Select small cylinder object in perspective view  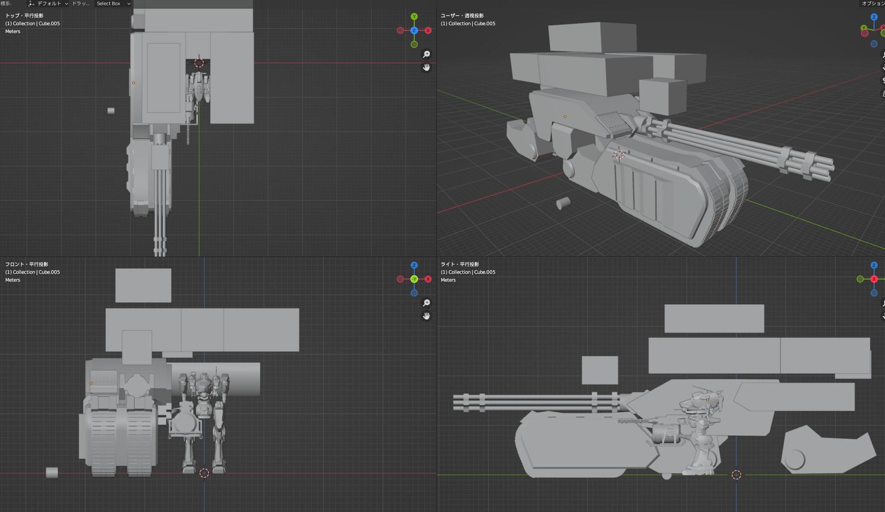[563, 203]
